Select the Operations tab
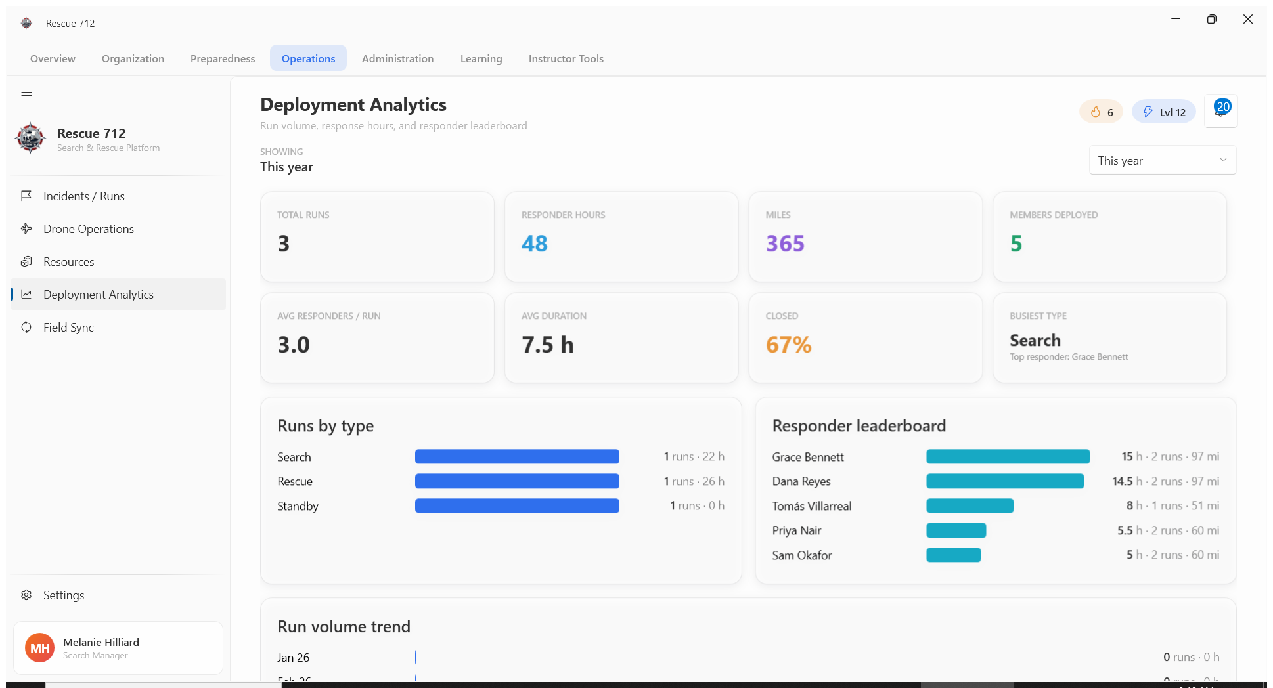Screen dimensions: 1273x688 (x=308, y=58)
